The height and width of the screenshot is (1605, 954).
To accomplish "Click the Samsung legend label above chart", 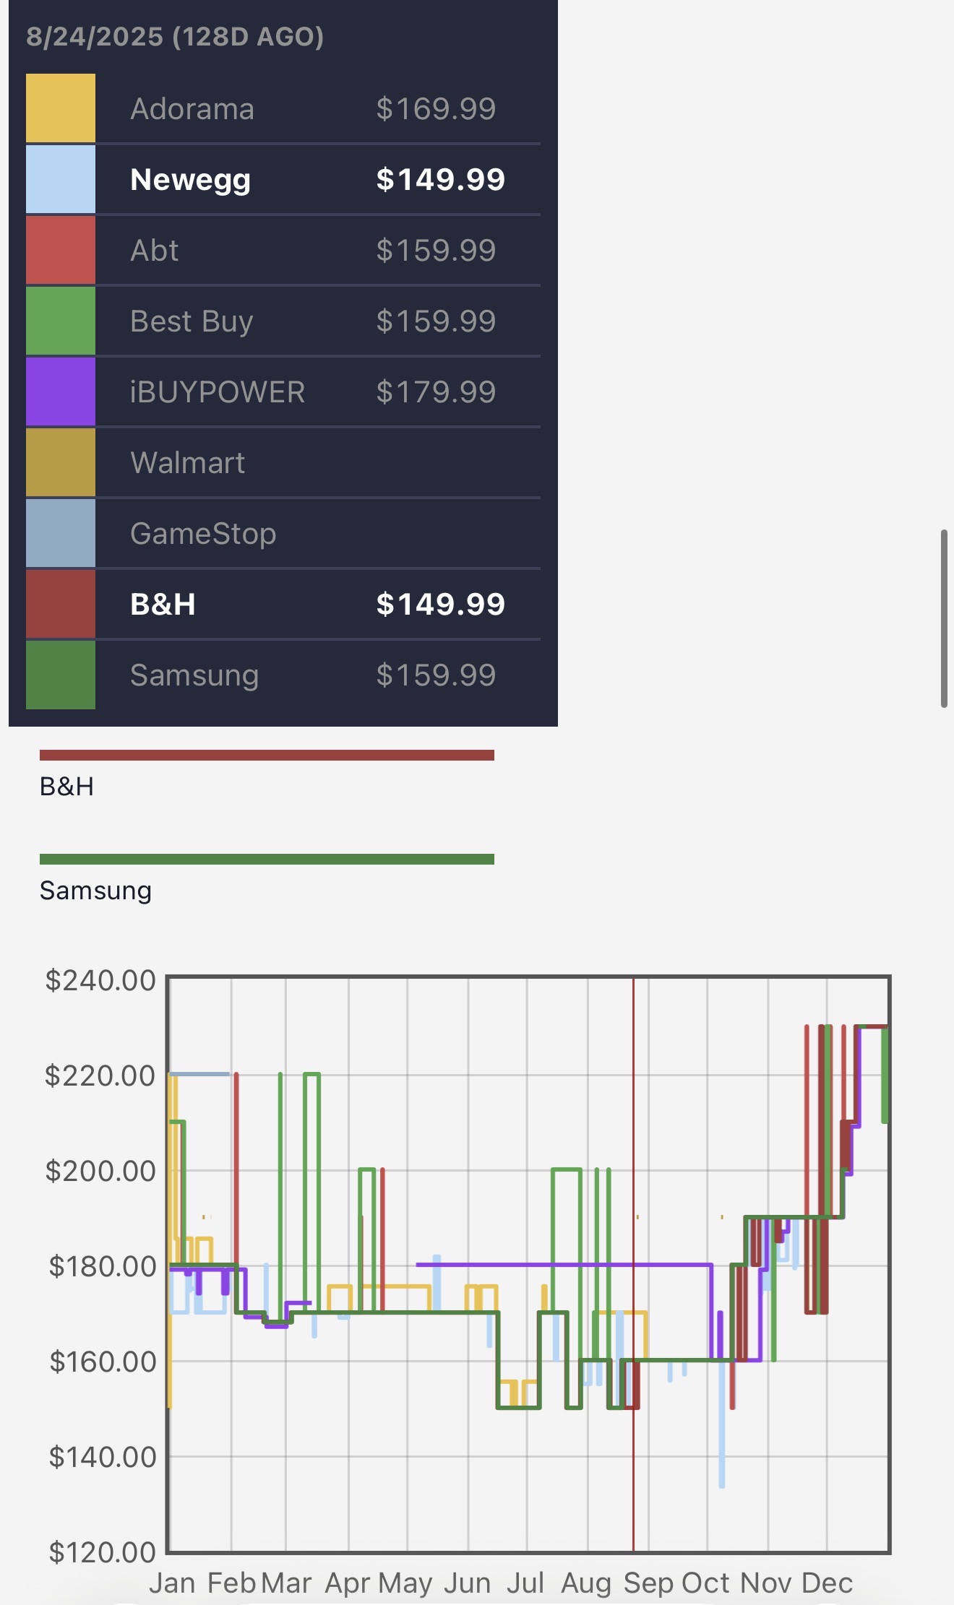I will 95,891.
